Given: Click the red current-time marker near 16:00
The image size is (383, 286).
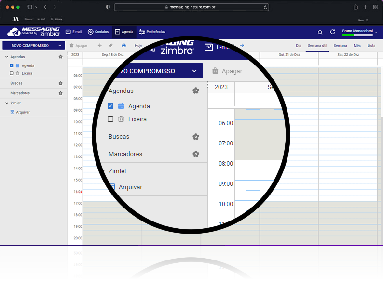Looking at the screenshot, I should [79, 192].
